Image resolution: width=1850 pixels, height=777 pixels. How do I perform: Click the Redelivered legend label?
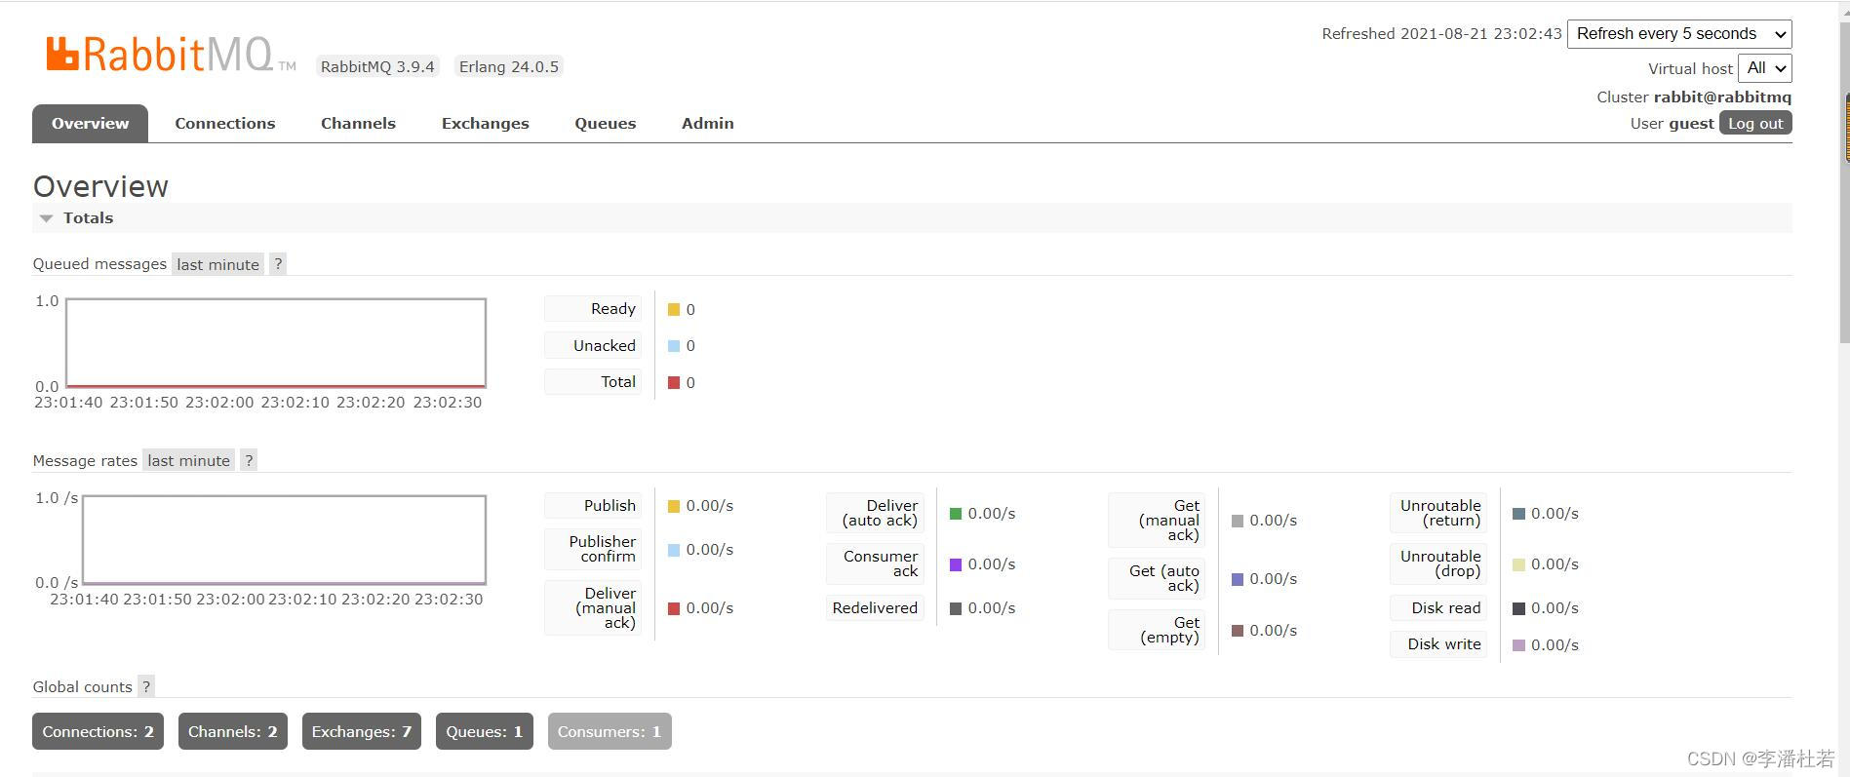pyautogui.click(x=875, y=608)
